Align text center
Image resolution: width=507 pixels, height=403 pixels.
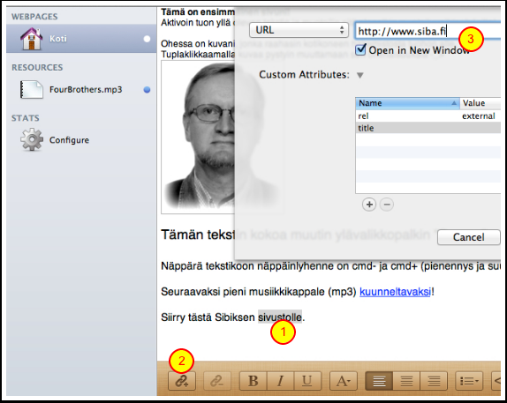406,381
